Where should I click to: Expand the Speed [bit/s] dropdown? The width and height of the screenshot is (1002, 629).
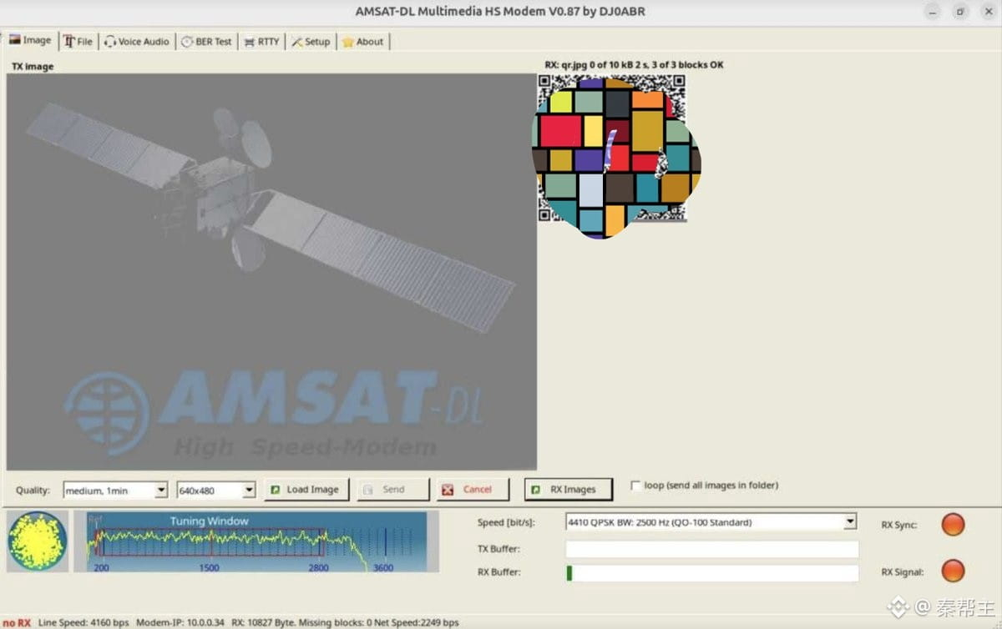pos(711,522)
